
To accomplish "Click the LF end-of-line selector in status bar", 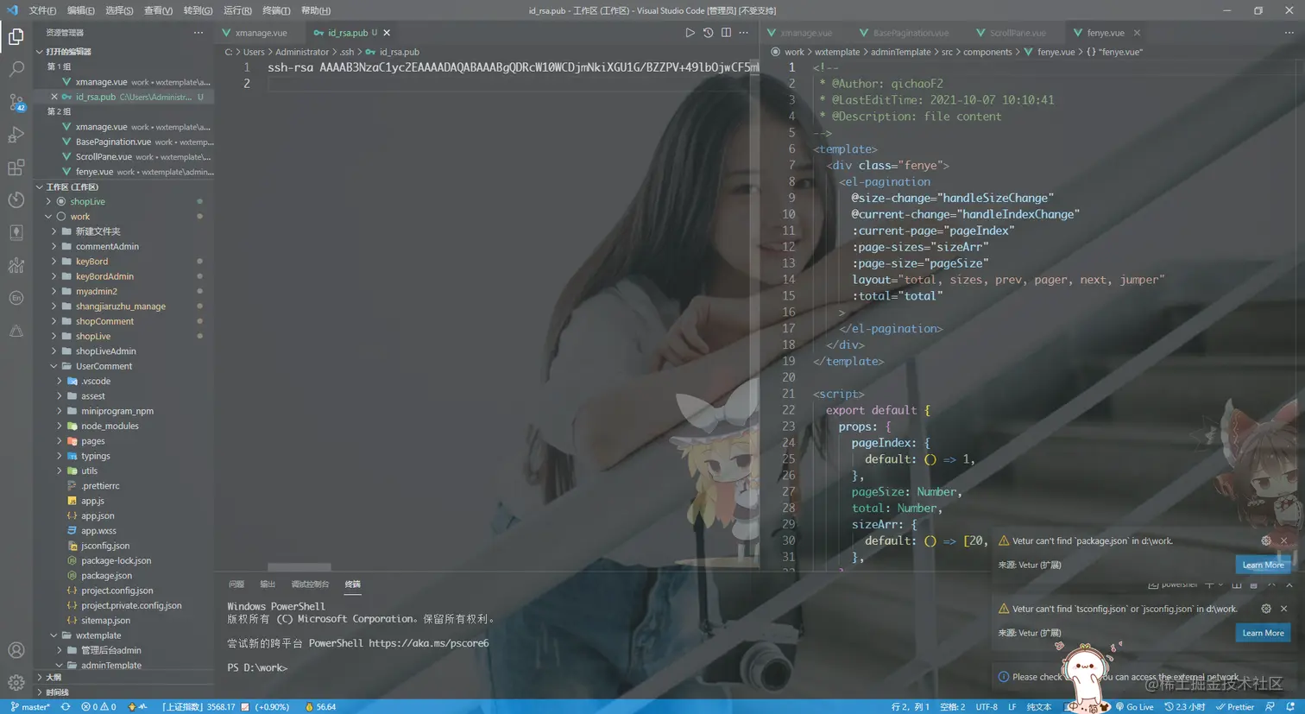I will pyautogui.click(x=1012, y=706).
